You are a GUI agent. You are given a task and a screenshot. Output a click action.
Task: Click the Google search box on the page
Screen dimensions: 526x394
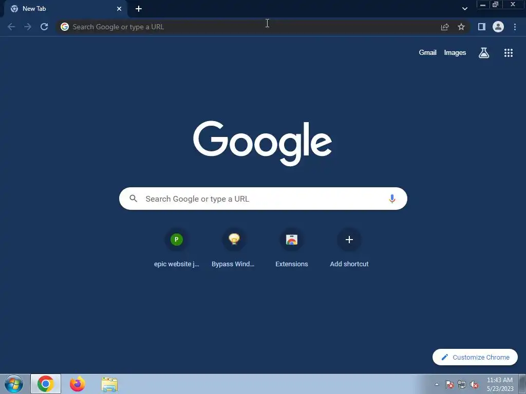[x=263, y=199]
